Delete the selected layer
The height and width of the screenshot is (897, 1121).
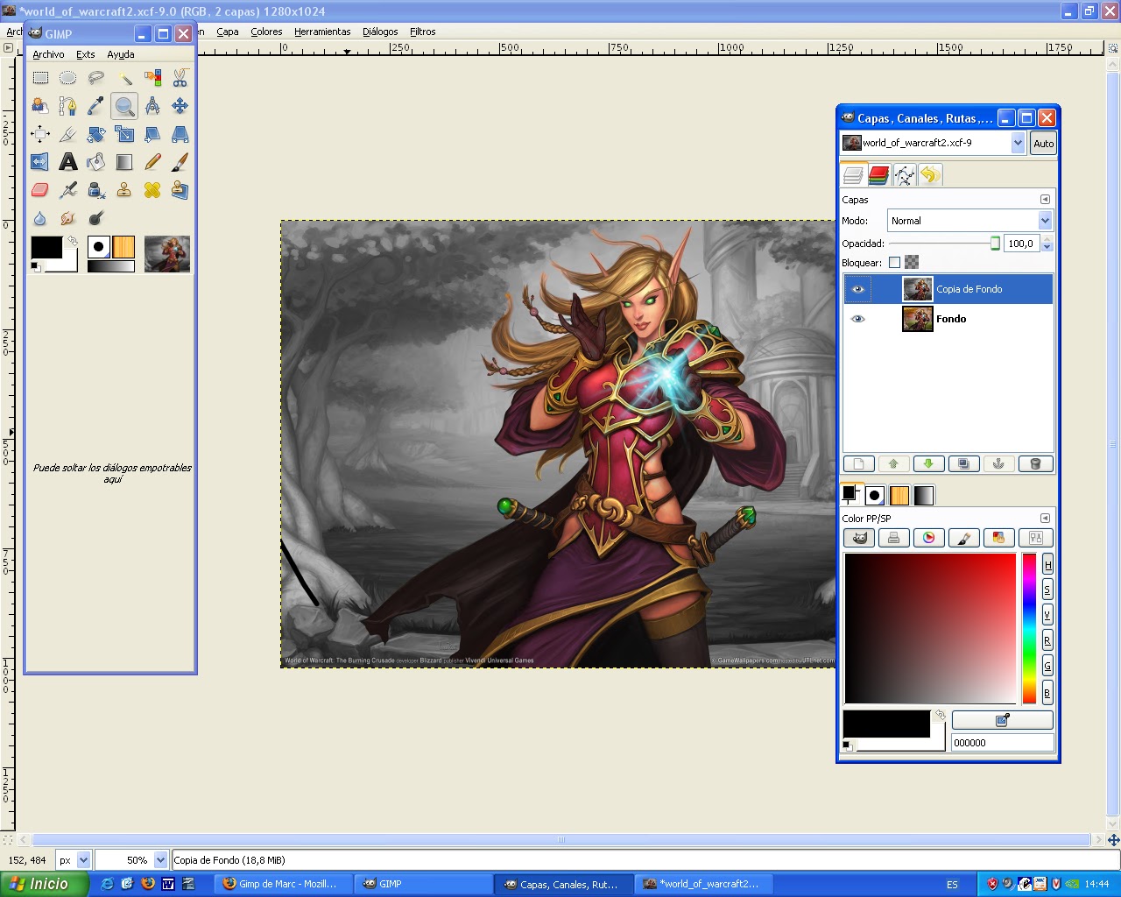1035,464
